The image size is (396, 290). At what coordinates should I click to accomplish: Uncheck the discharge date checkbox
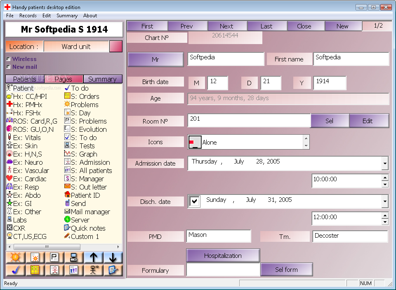point(194,201)
